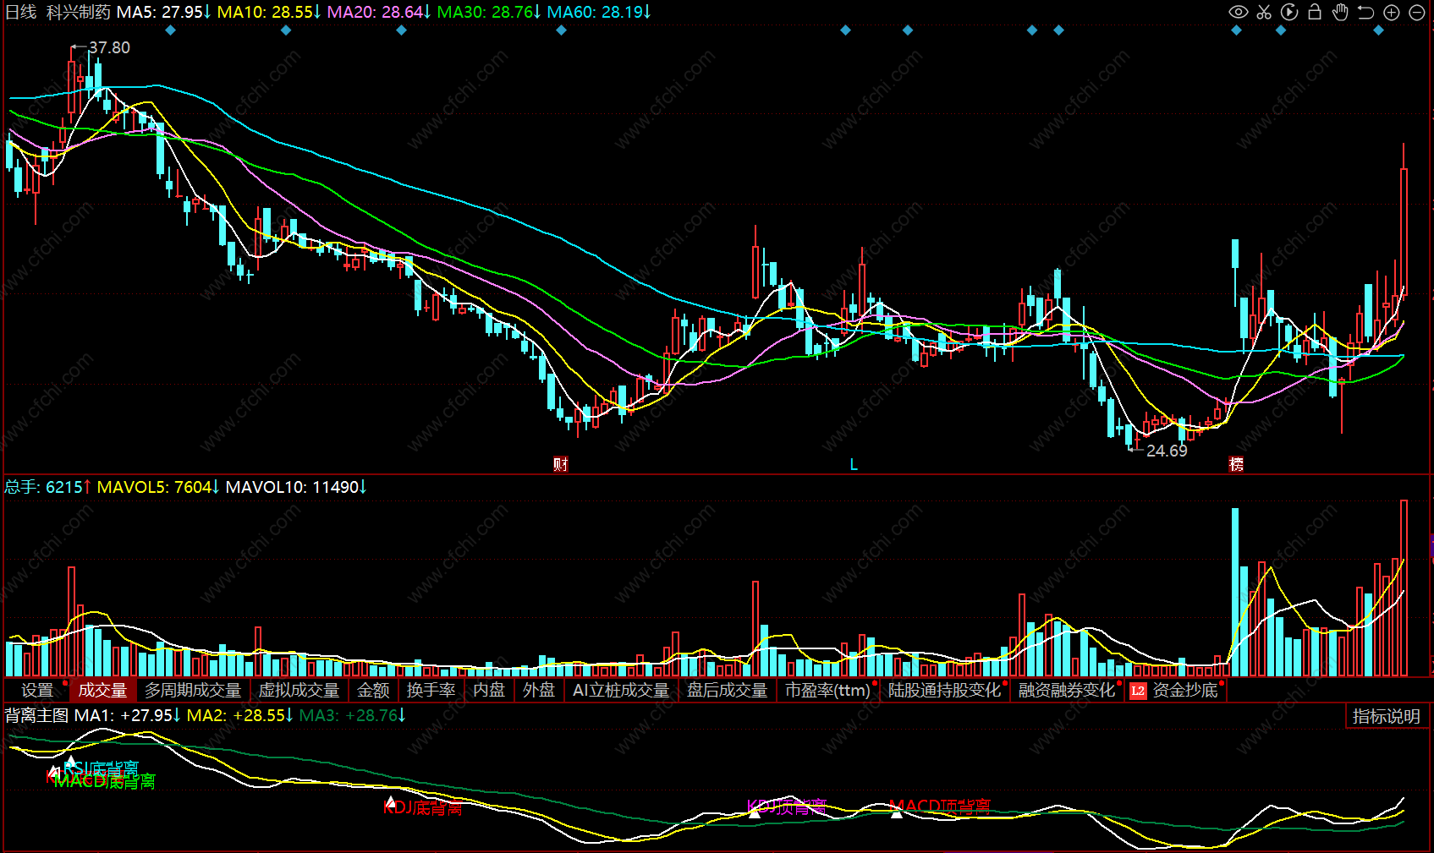Click the 科兴制药 stock name
The height and width of the screenshot is (853, 1434).
tap(79, 12)
